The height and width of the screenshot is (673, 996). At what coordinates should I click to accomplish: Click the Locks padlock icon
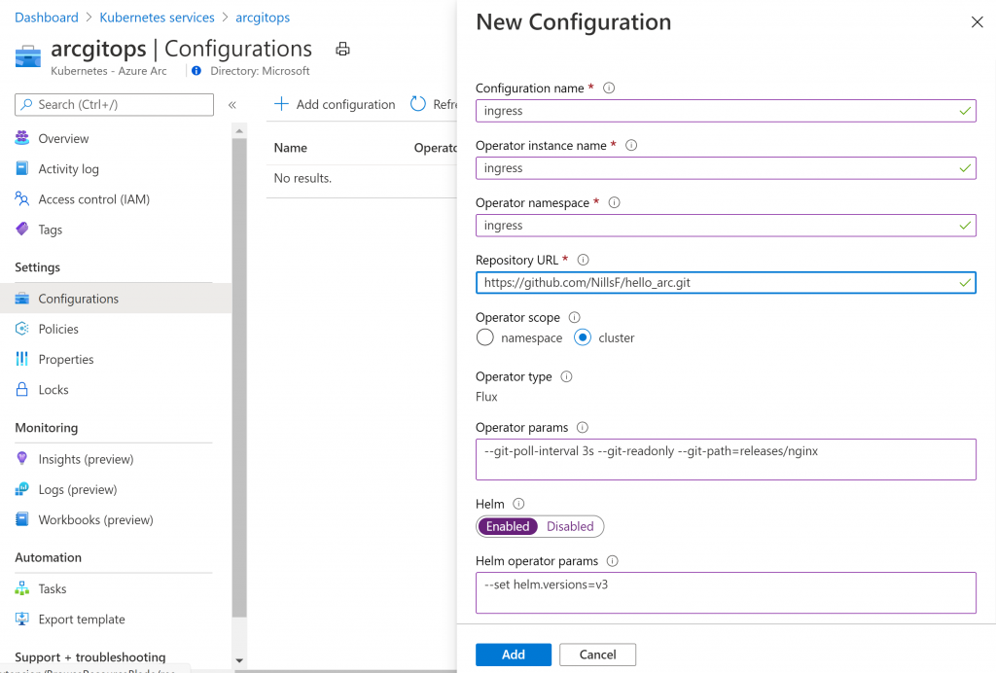22,389
